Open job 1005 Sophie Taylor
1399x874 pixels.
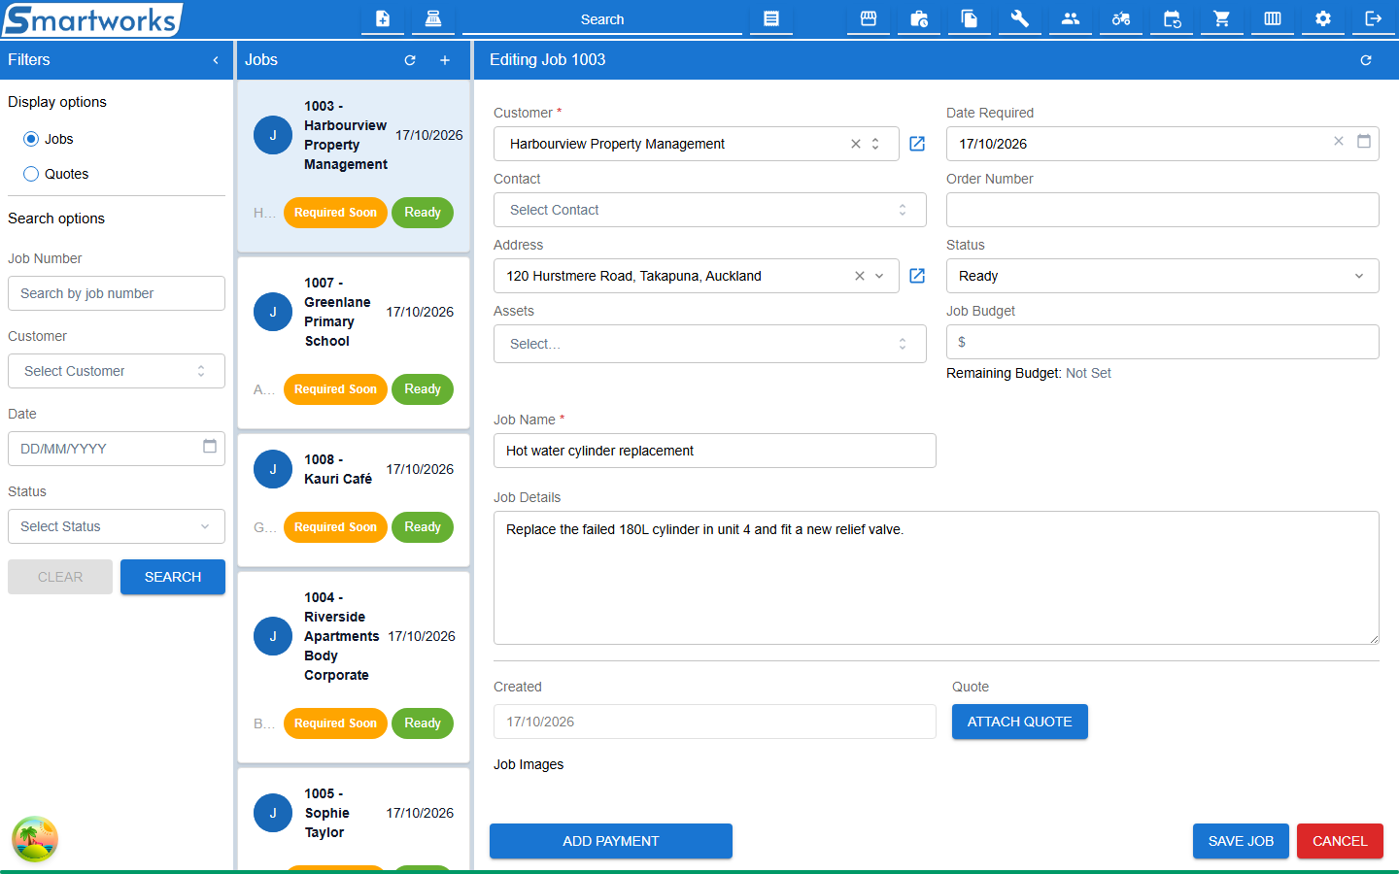(354, 821)
